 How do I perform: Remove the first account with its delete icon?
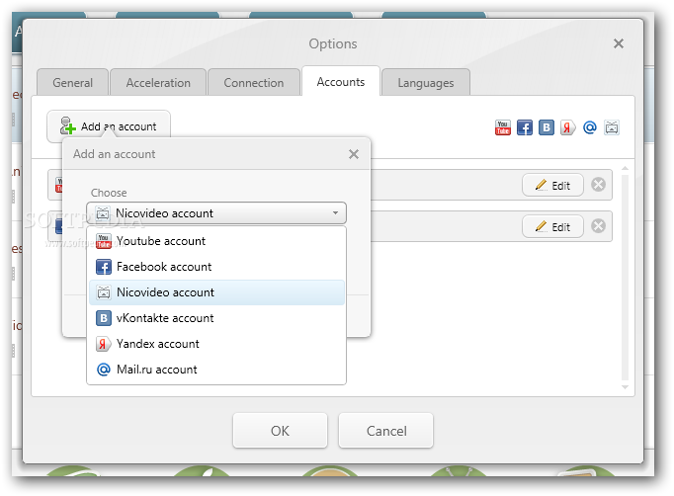(x=598, y=185)
